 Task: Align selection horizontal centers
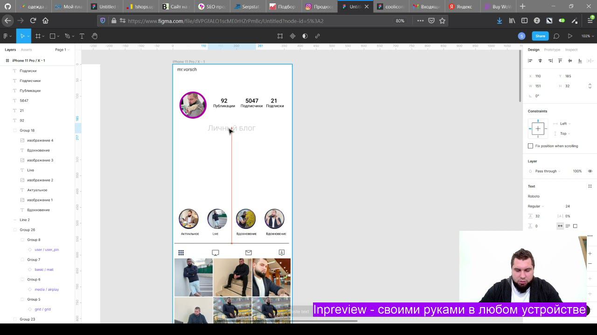pos(540,60)
